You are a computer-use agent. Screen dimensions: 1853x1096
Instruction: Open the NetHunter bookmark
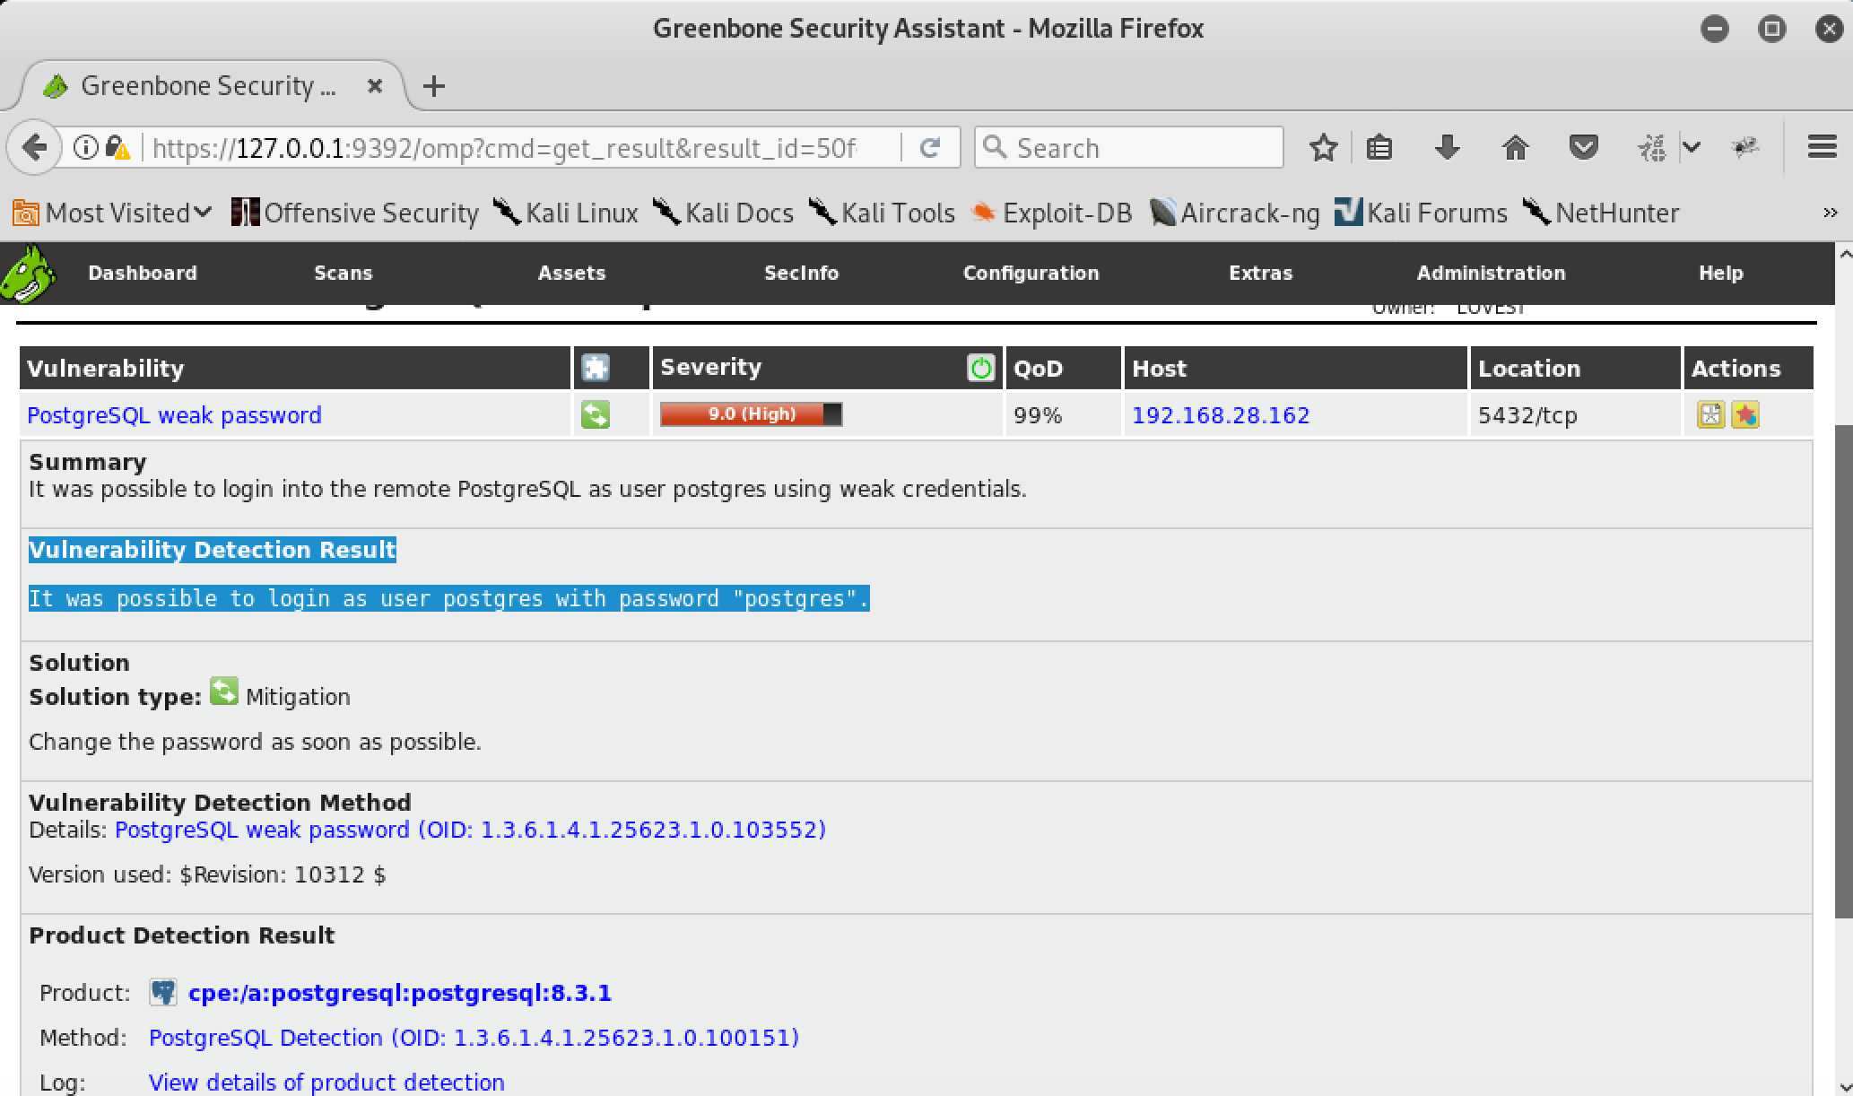click(x=1601, y=213)
